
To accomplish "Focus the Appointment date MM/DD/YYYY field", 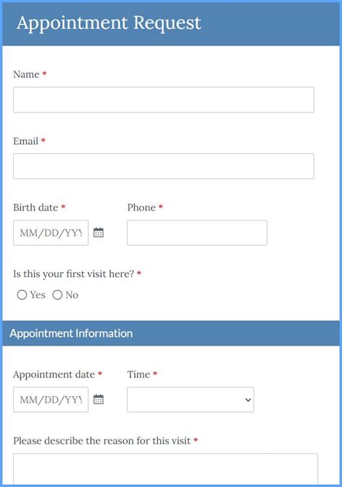I will [51, 400].
